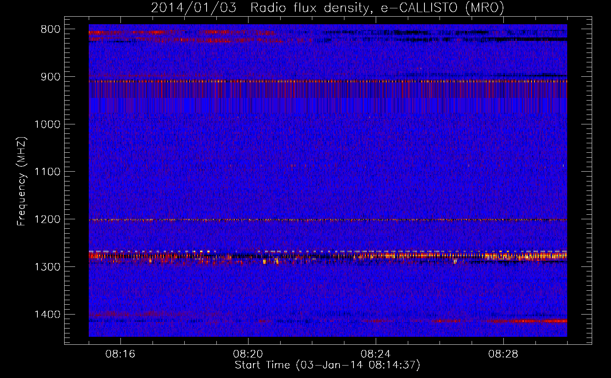Click the plot title "2014/01/03 Radio flux density, e-CALLISTO (MRO)"
Image resolution: width=611 pixels, height=378 pixels.
327,8
